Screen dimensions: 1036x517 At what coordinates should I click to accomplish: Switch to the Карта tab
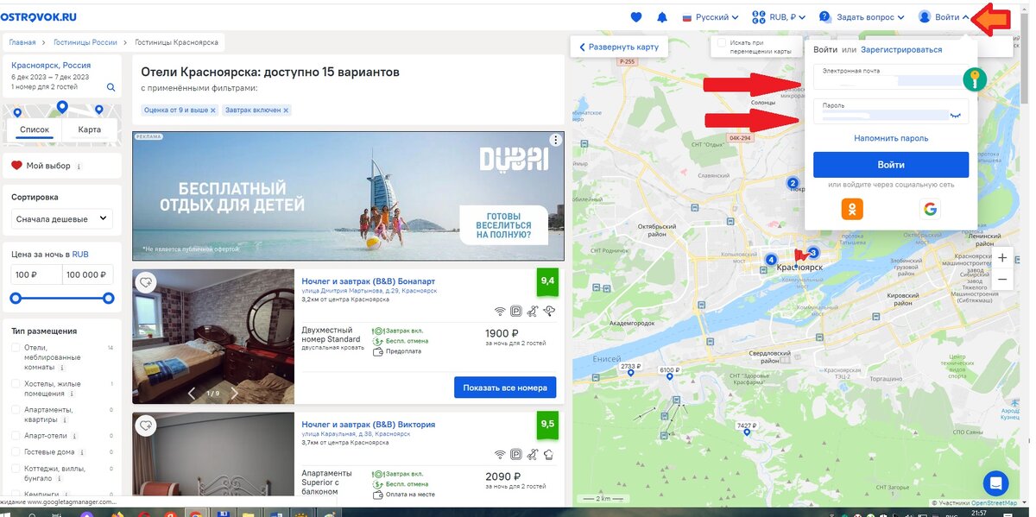pos(90,129)
